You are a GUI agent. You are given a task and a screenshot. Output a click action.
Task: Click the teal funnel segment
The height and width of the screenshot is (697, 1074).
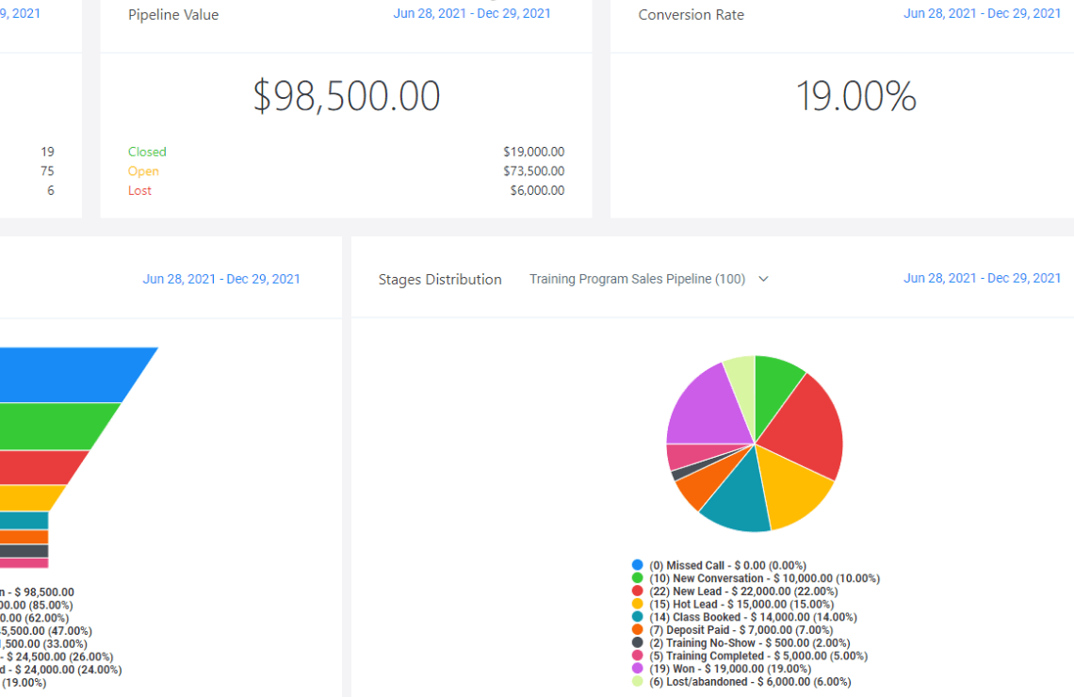click(24, 520)
